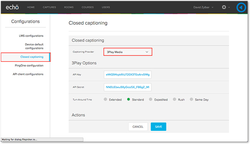Click the Captioning Provider label

click(83, 52)
